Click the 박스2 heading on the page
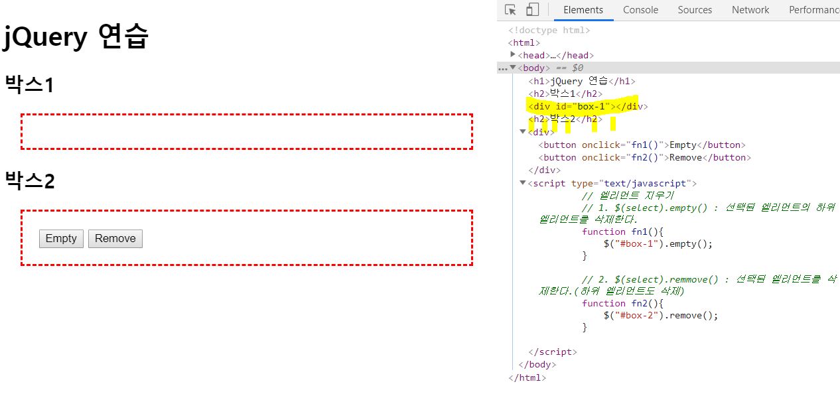 (x=29, y=180)
